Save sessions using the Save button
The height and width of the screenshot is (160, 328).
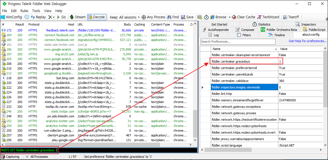[187, 17]
